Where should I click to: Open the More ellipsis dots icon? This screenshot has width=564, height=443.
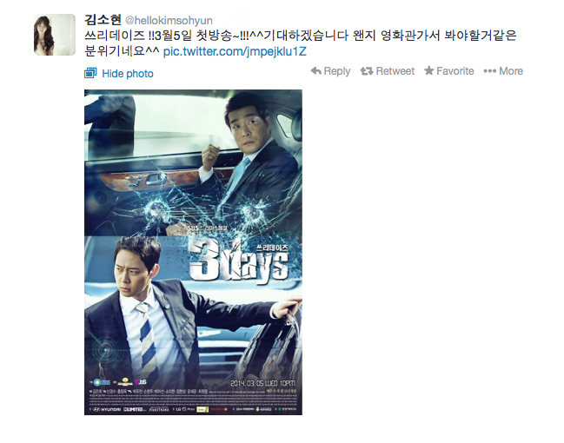[x=490, y=71]
